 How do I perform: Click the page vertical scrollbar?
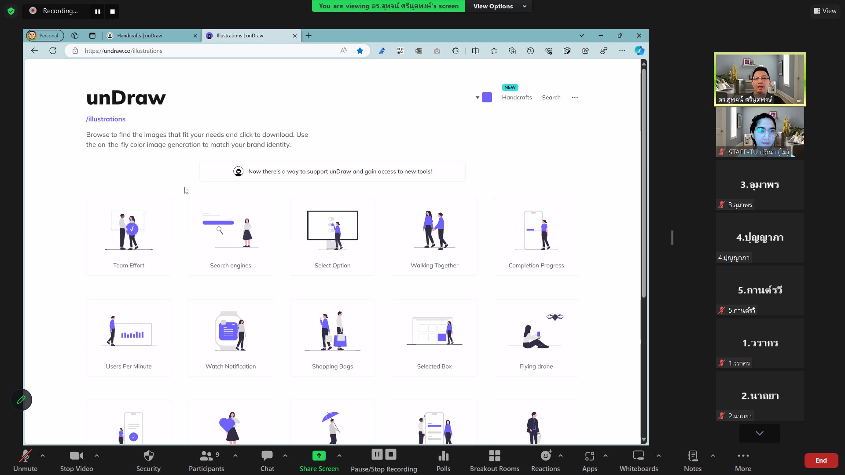(x=644, y=183)
